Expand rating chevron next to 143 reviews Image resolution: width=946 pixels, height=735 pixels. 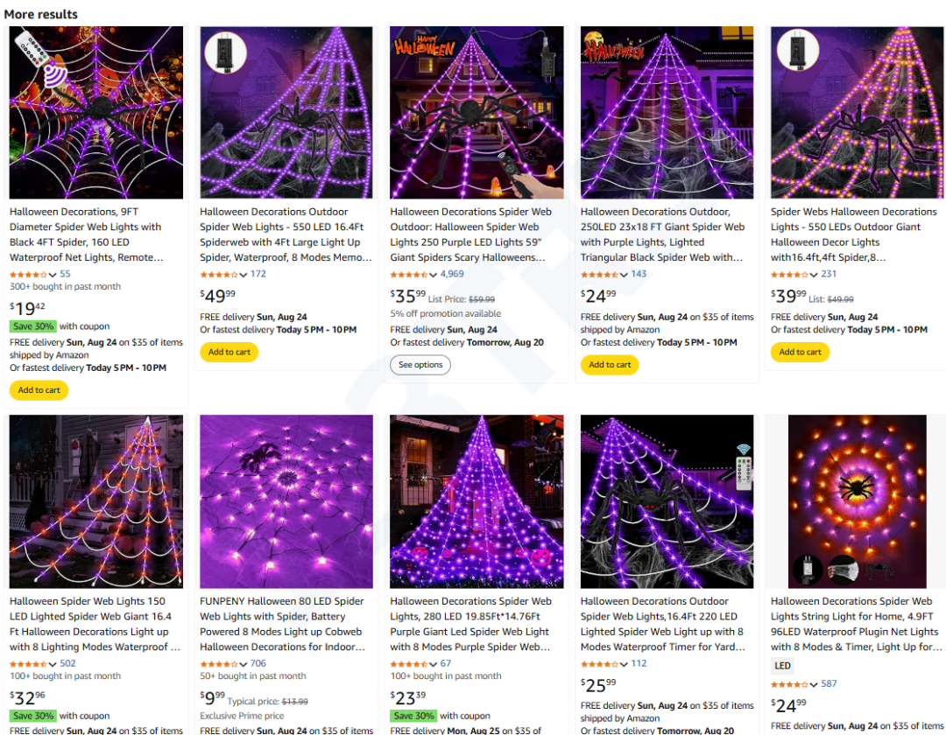click(625, 275)
